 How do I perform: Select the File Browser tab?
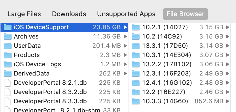tap(185, 14)
